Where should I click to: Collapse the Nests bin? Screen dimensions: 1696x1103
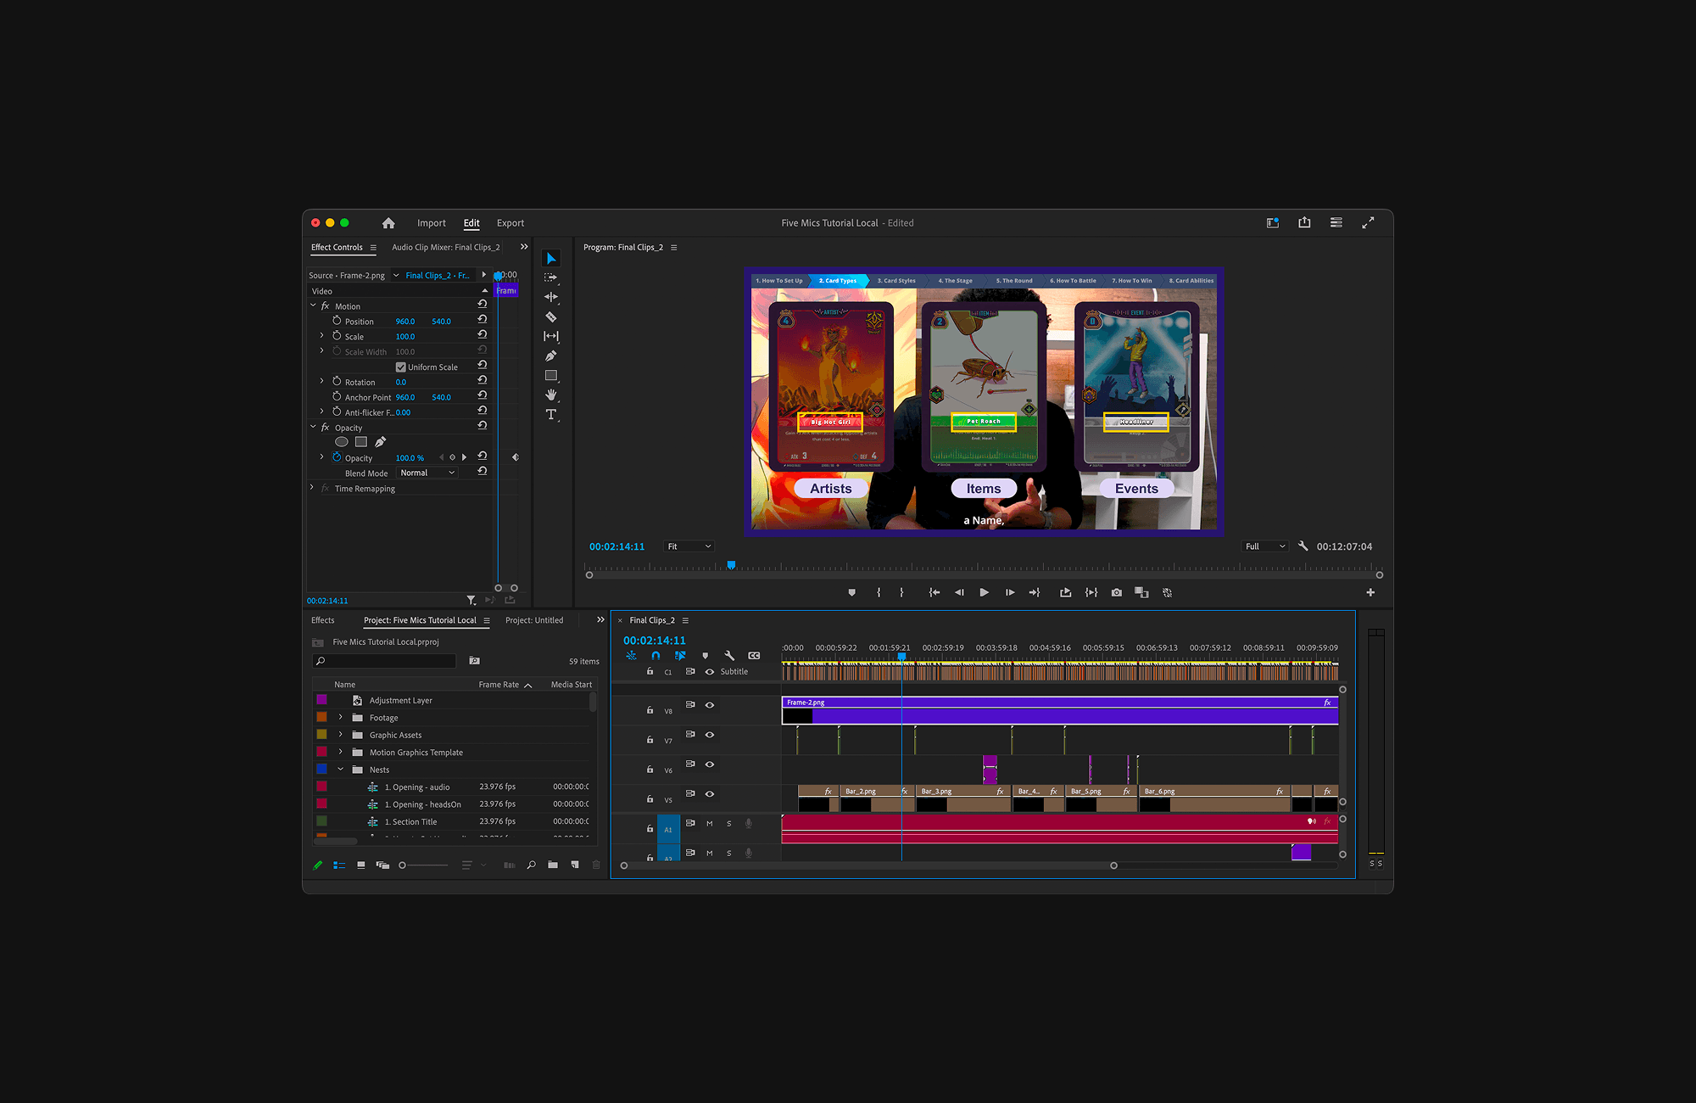click(x=341, y=770)
